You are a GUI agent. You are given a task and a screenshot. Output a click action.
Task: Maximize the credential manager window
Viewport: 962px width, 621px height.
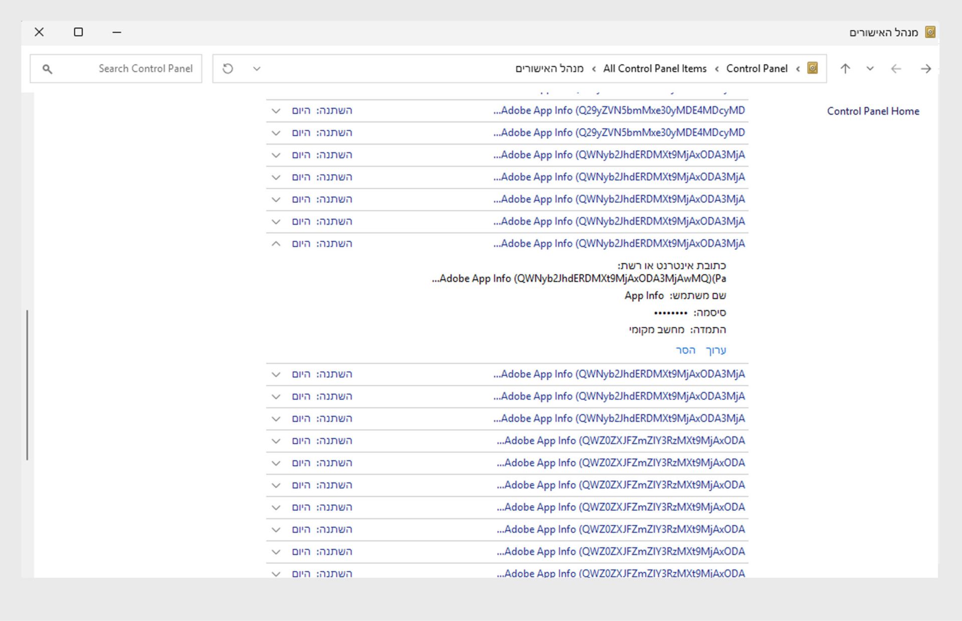pos(78,32)
